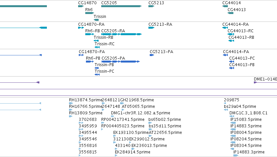Select transcript CG44013-RB
Image resolution: width=277 pixels, height=157 pixels.
tap(241, 37)
